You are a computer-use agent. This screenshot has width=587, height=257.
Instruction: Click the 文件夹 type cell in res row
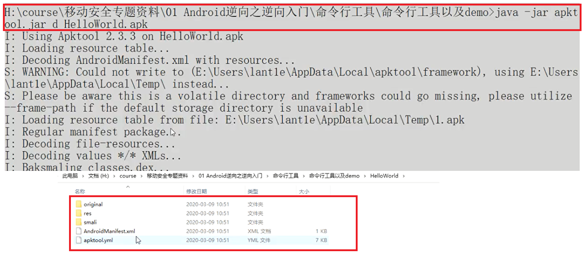coord(255,213)
